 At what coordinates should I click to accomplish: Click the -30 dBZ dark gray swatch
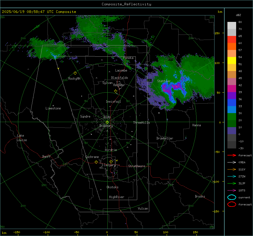click(x=232, y=145)
